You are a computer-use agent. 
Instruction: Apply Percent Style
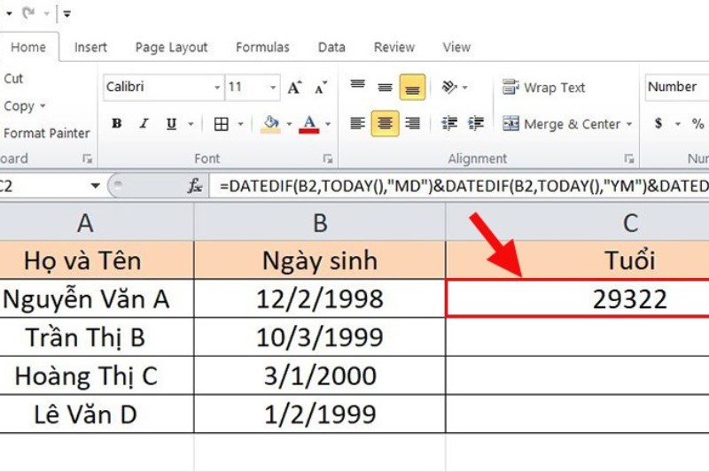(697, 123)
